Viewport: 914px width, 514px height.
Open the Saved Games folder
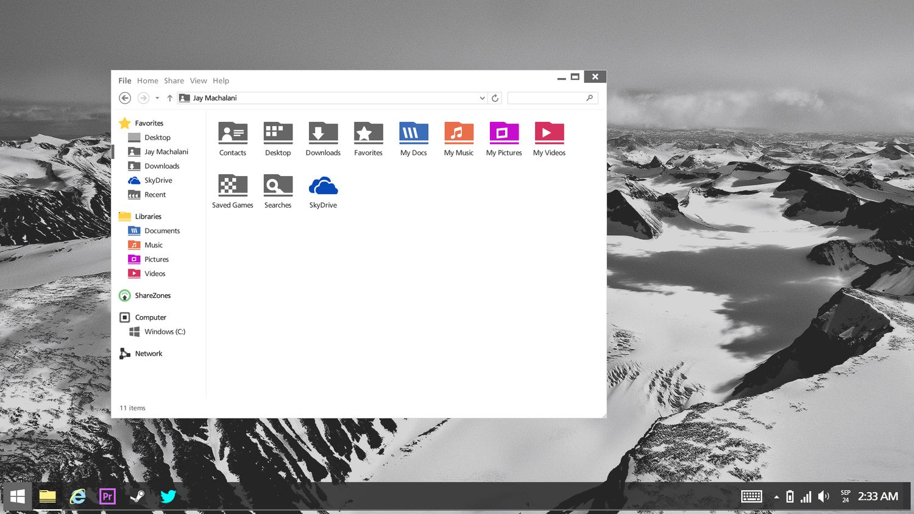tap(233, 185)
